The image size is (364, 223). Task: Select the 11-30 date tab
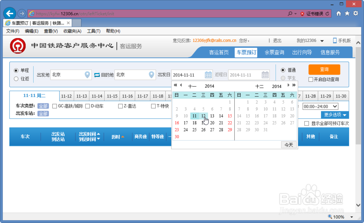coord(341,96)
